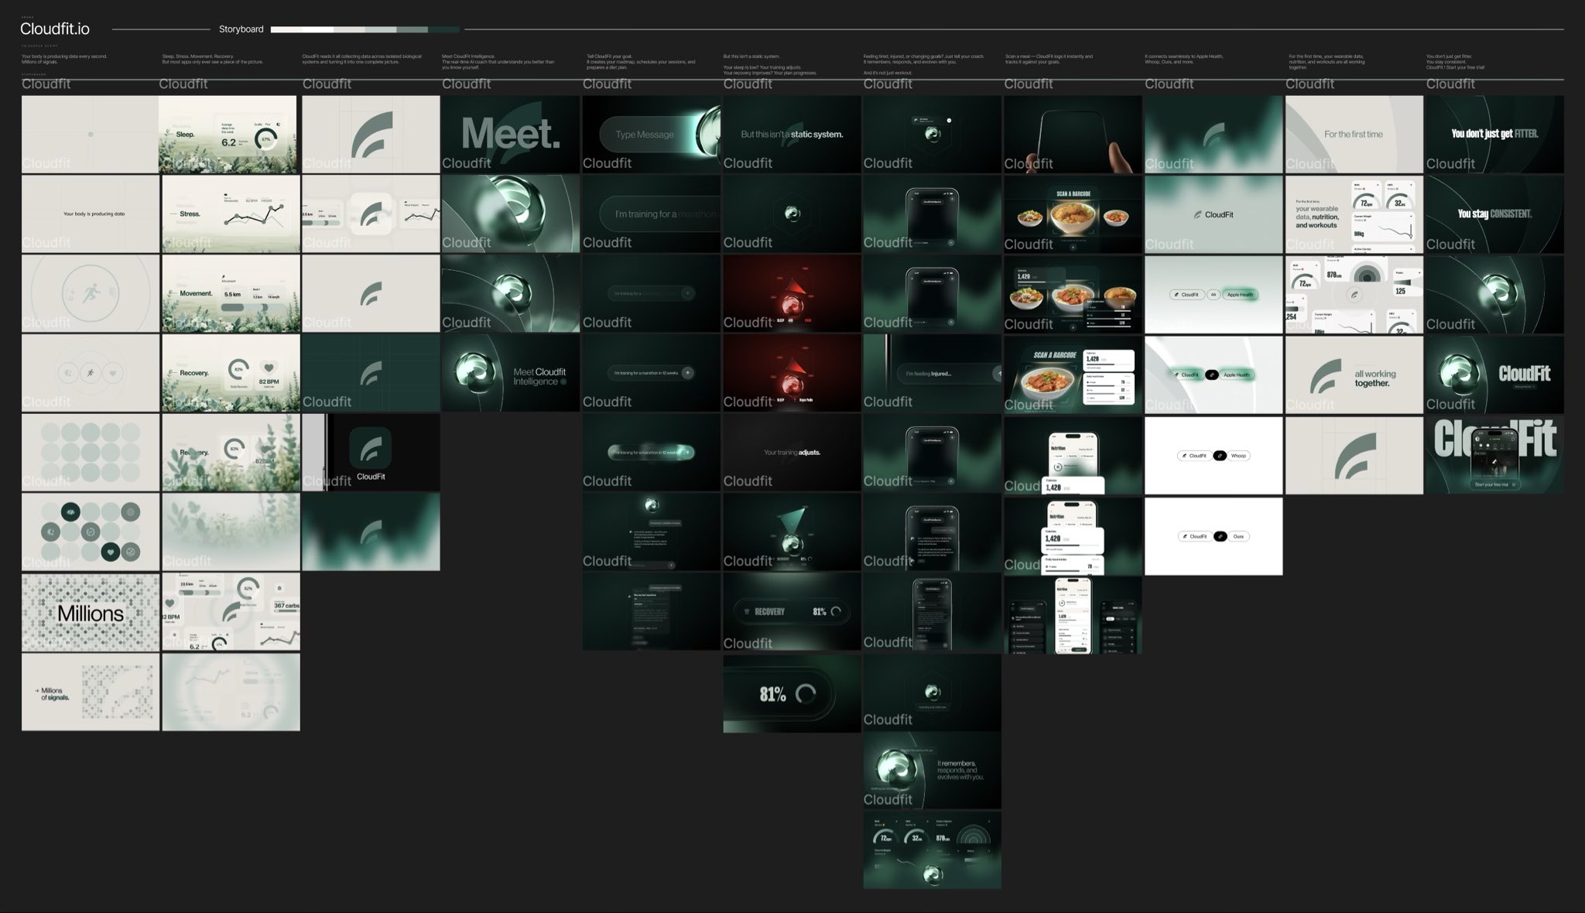
Task: Click the large runner icon inside the circle frame
Action: tap(91, 294)
